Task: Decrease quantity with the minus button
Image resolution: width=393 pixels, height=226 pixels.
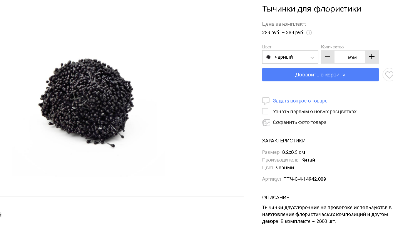Action: click(327, 57)
